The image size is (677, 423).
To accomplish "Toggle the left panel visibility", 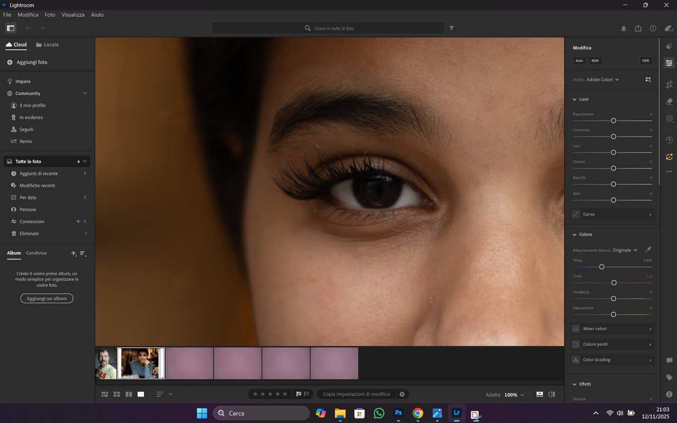I will coord(10,28).
